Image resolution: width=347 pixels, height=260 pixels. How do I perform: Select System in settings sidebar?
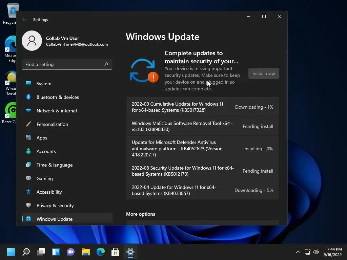67,84
